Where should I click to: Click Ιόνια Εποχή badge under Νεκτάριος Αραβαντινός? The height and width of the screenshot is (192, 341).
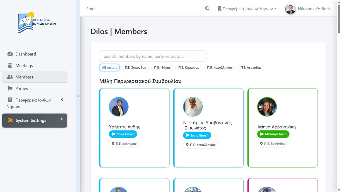(197, 135)
